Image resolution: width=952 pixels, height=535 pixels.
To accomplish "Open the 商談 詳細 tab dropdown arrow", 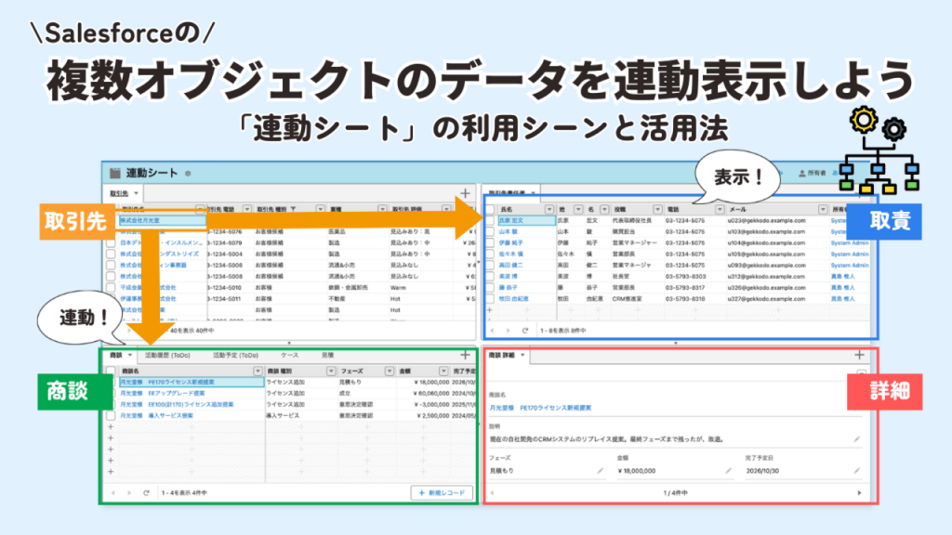I will [522, 356].
